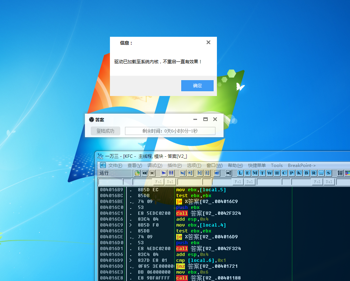Confirm the dialog with 确定 button

click(x=197, y=86)
